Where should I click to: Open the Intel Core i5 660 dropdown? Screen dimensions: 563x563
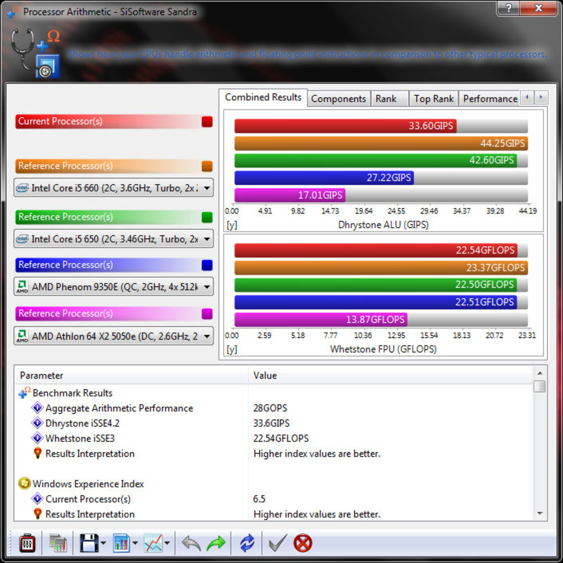207,188
